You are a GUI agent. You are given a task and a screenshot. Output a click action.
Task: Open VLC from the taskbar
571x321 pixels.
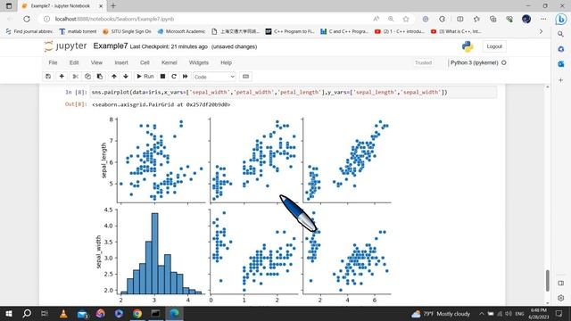click(x=63, y=313)
